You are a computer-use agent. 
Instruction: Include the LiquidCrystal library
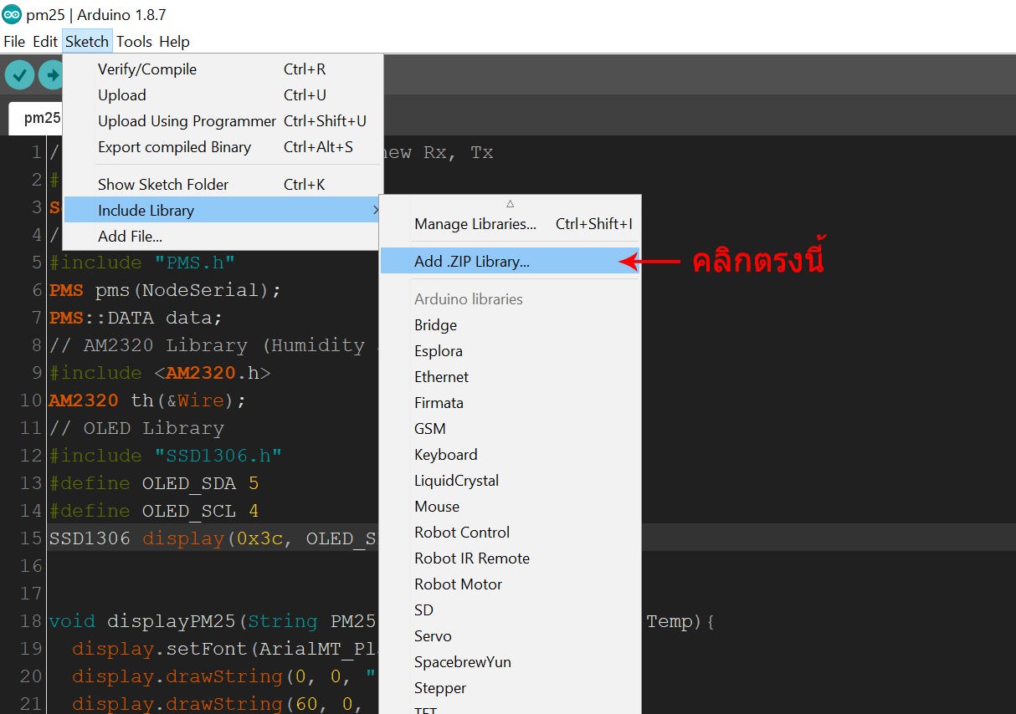pos(511,481)
